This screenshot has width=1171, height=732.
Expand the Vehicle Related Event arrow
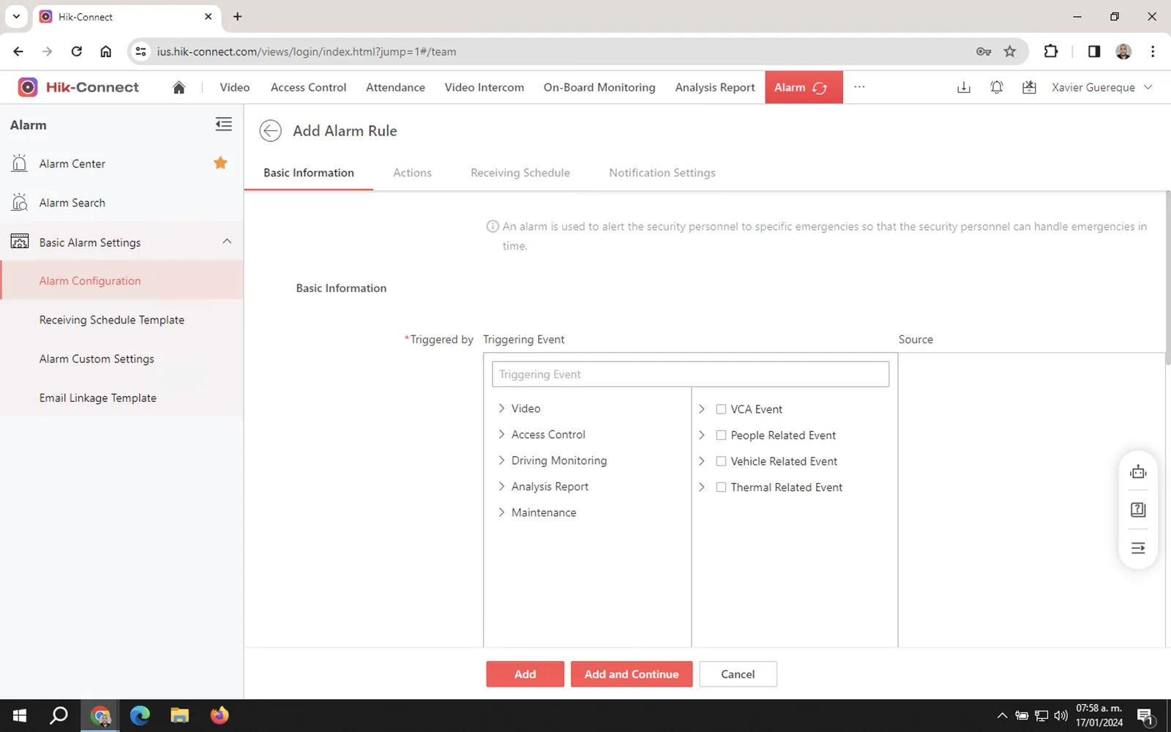click(x=701, y=461)
